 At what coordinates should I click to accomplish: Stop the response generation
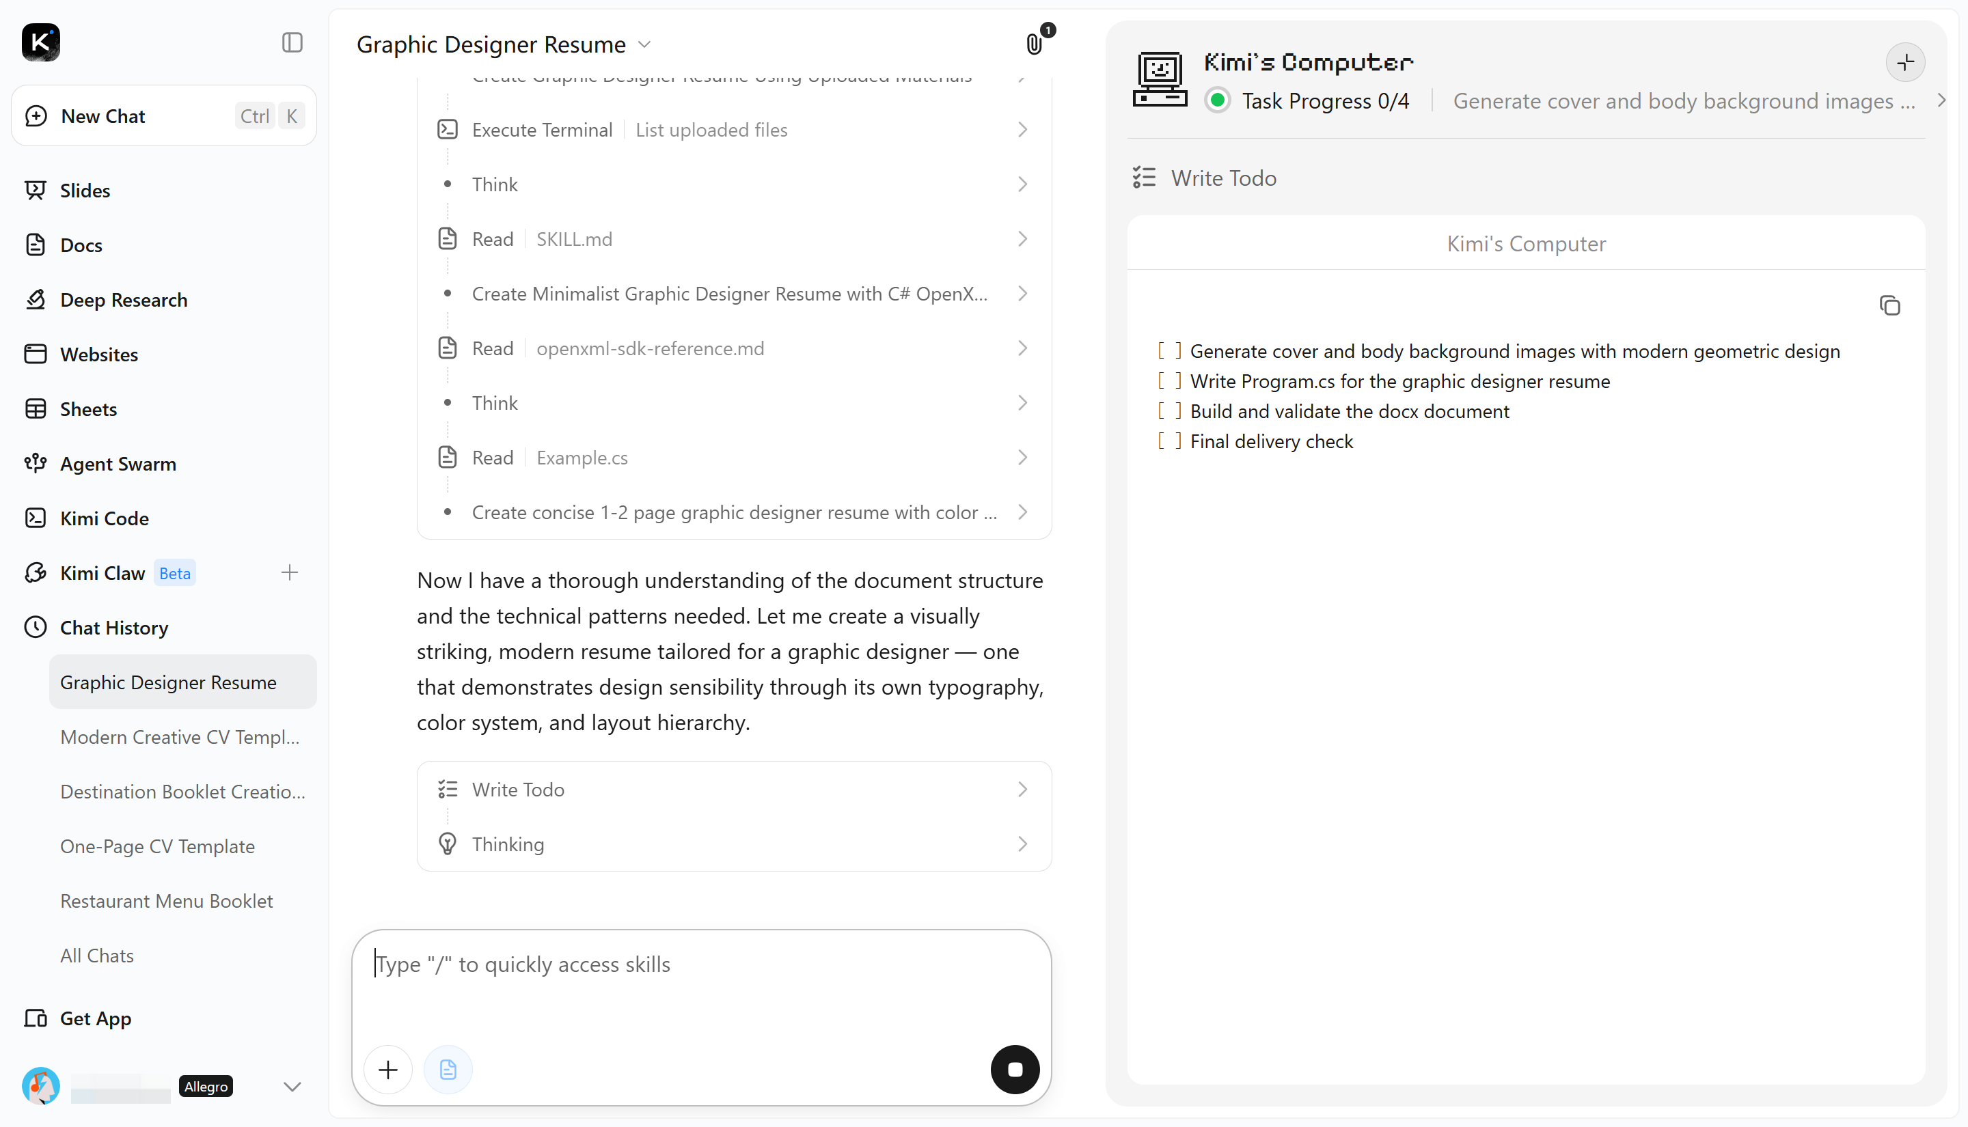(1015, 1070)
